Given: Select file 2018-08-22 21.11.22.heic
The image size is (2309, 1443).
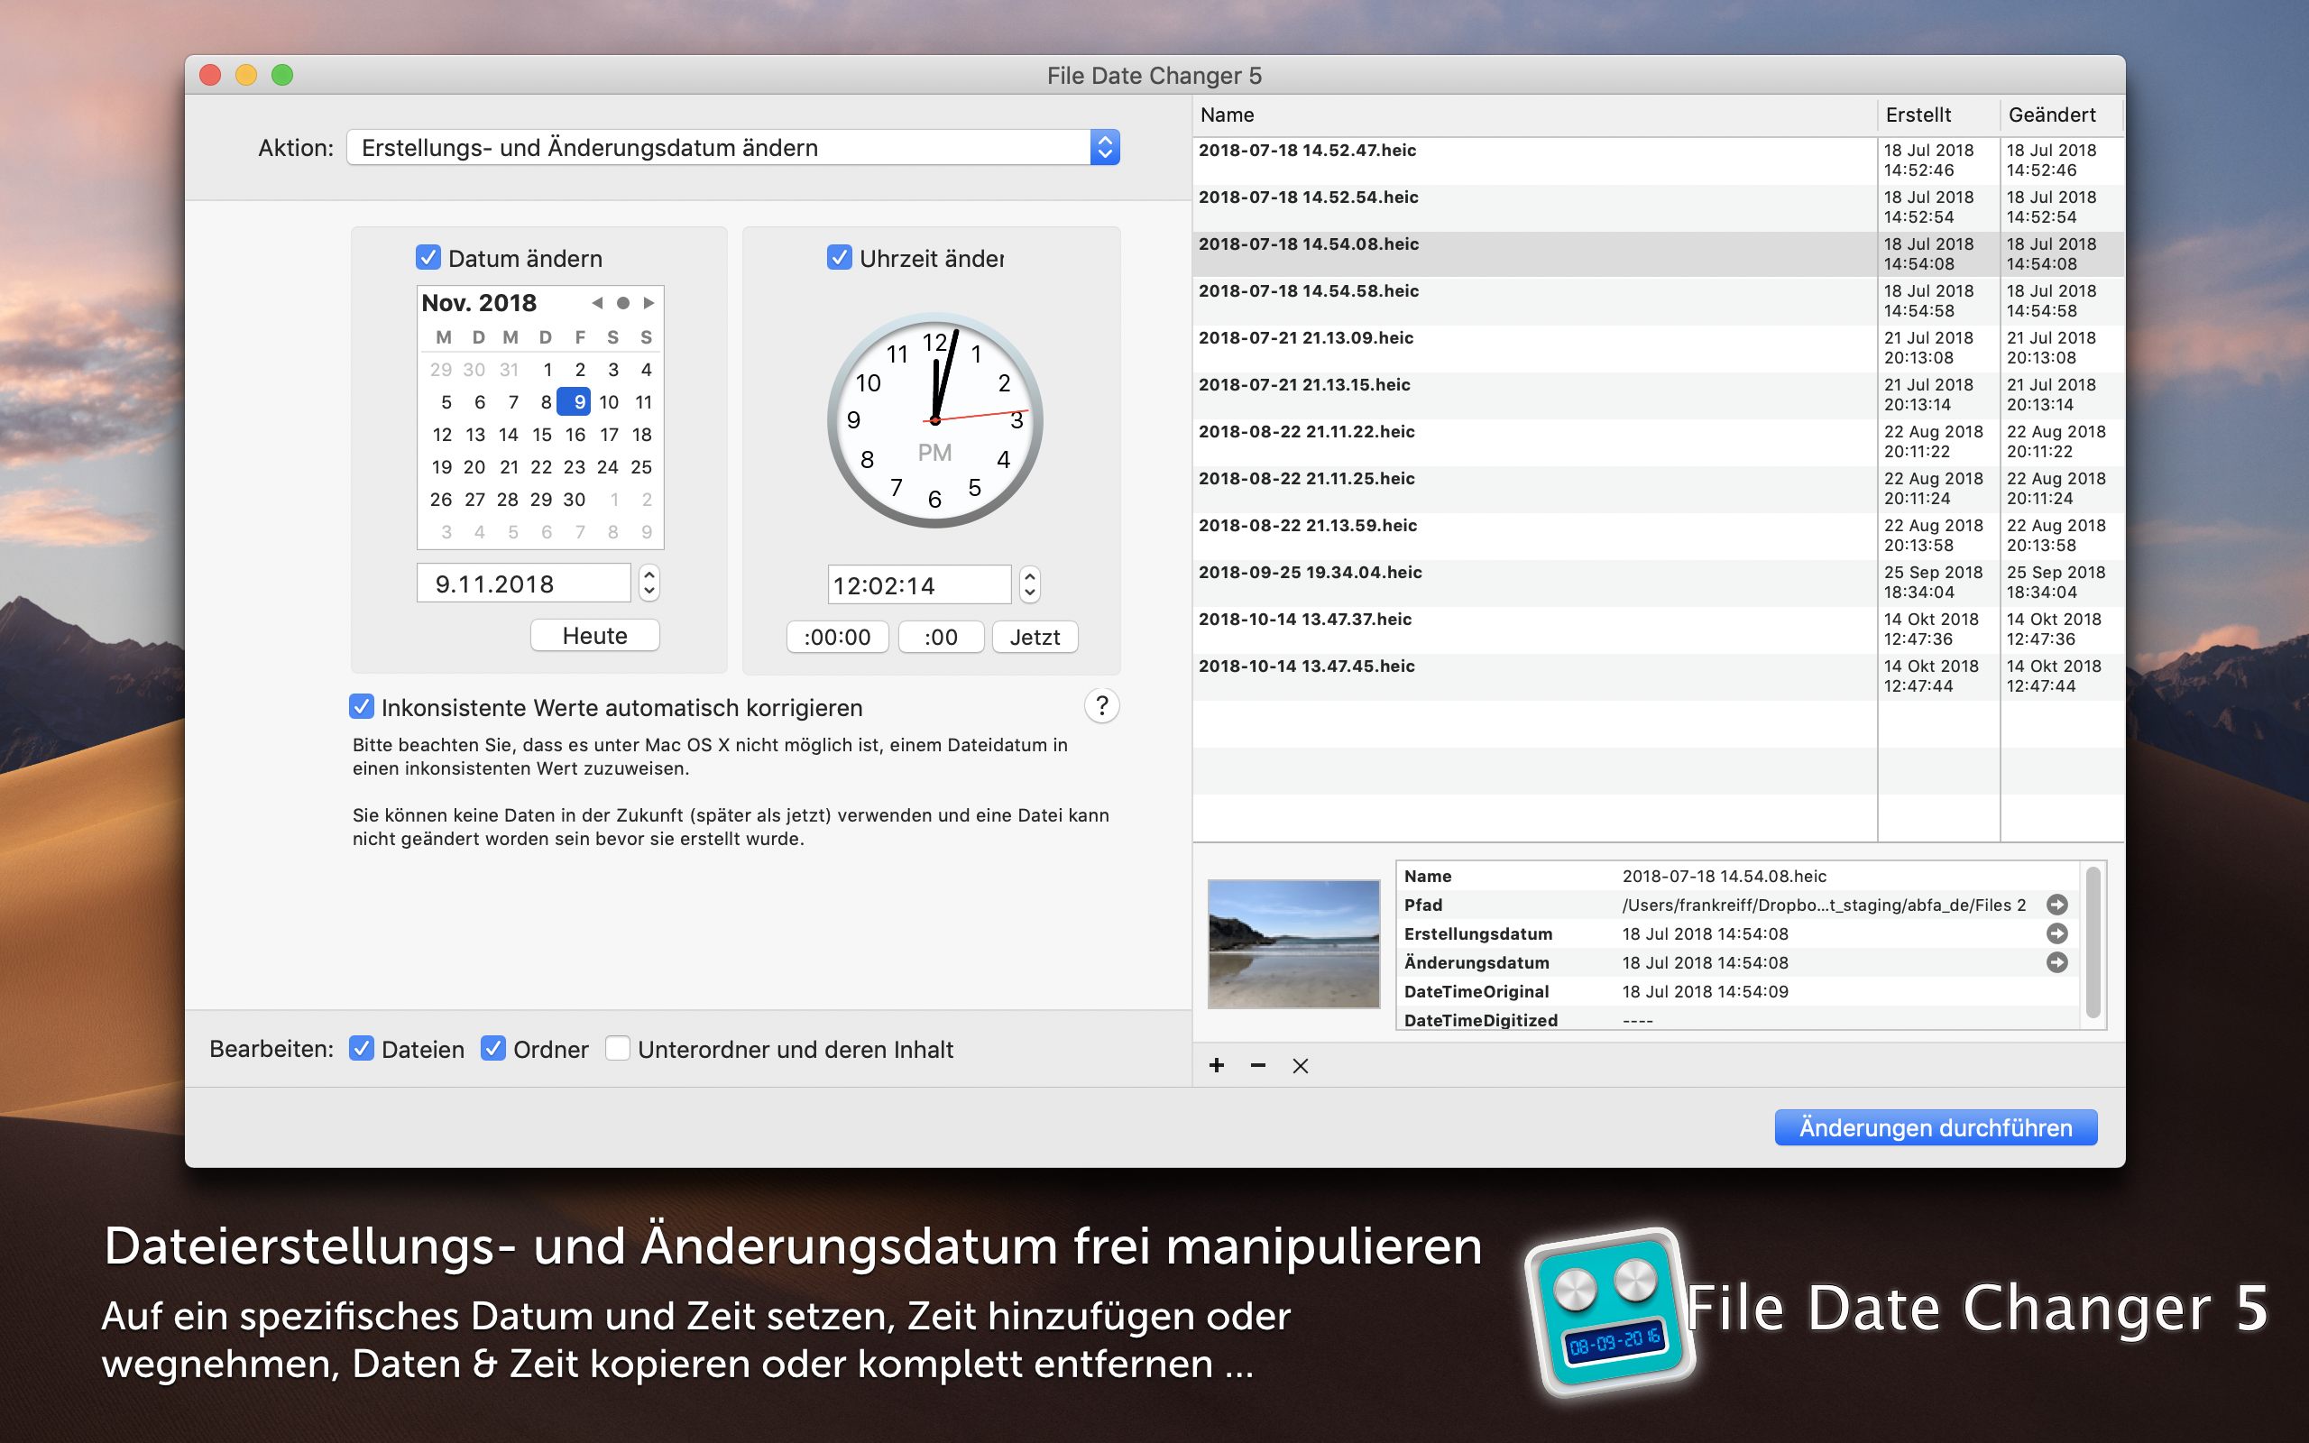Looking at the screenshot, I should [1657, 441].
